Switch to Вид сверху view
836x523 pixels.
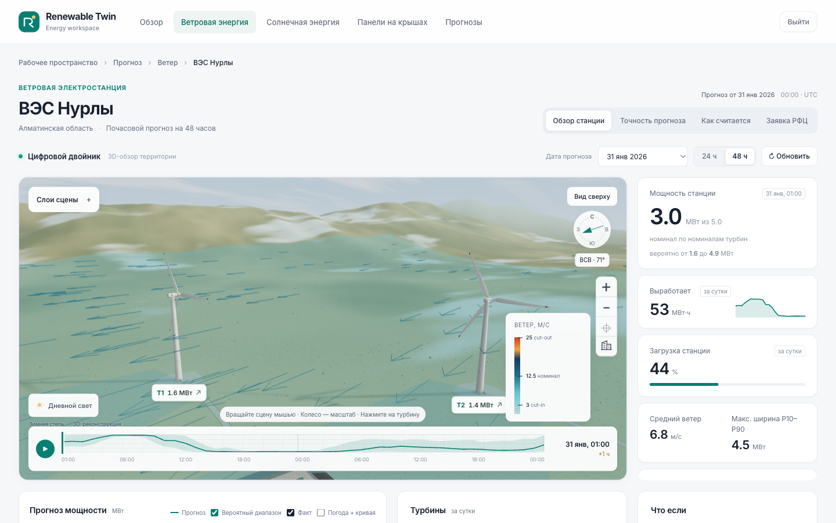[592, 196]
